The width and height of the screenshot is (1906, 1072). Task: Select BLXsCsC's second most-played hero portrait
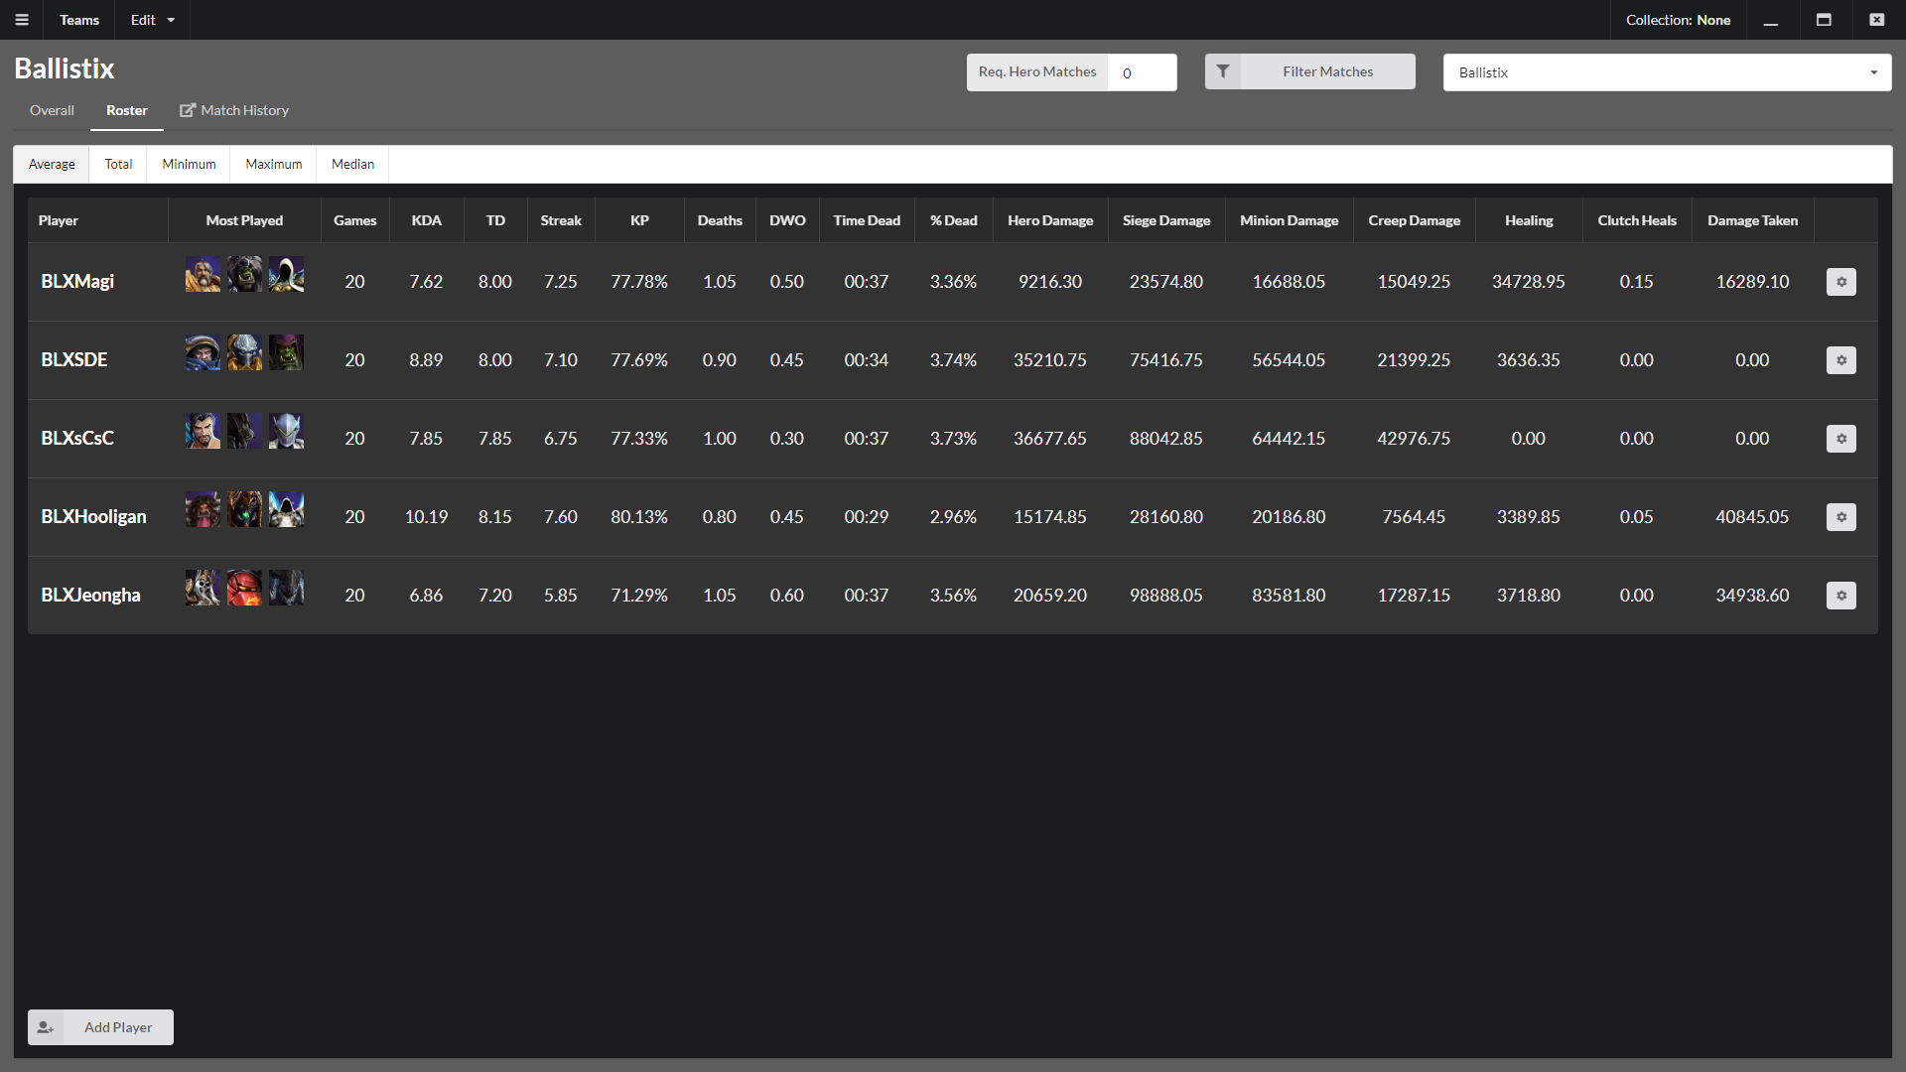click(244, 431)
